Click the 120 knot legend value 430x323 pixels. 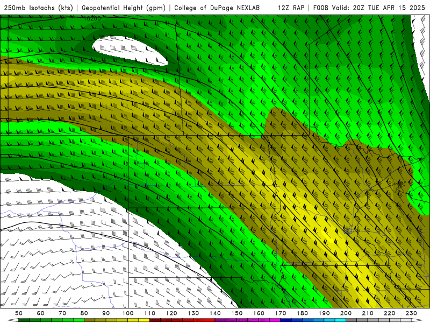click(171, 313)
